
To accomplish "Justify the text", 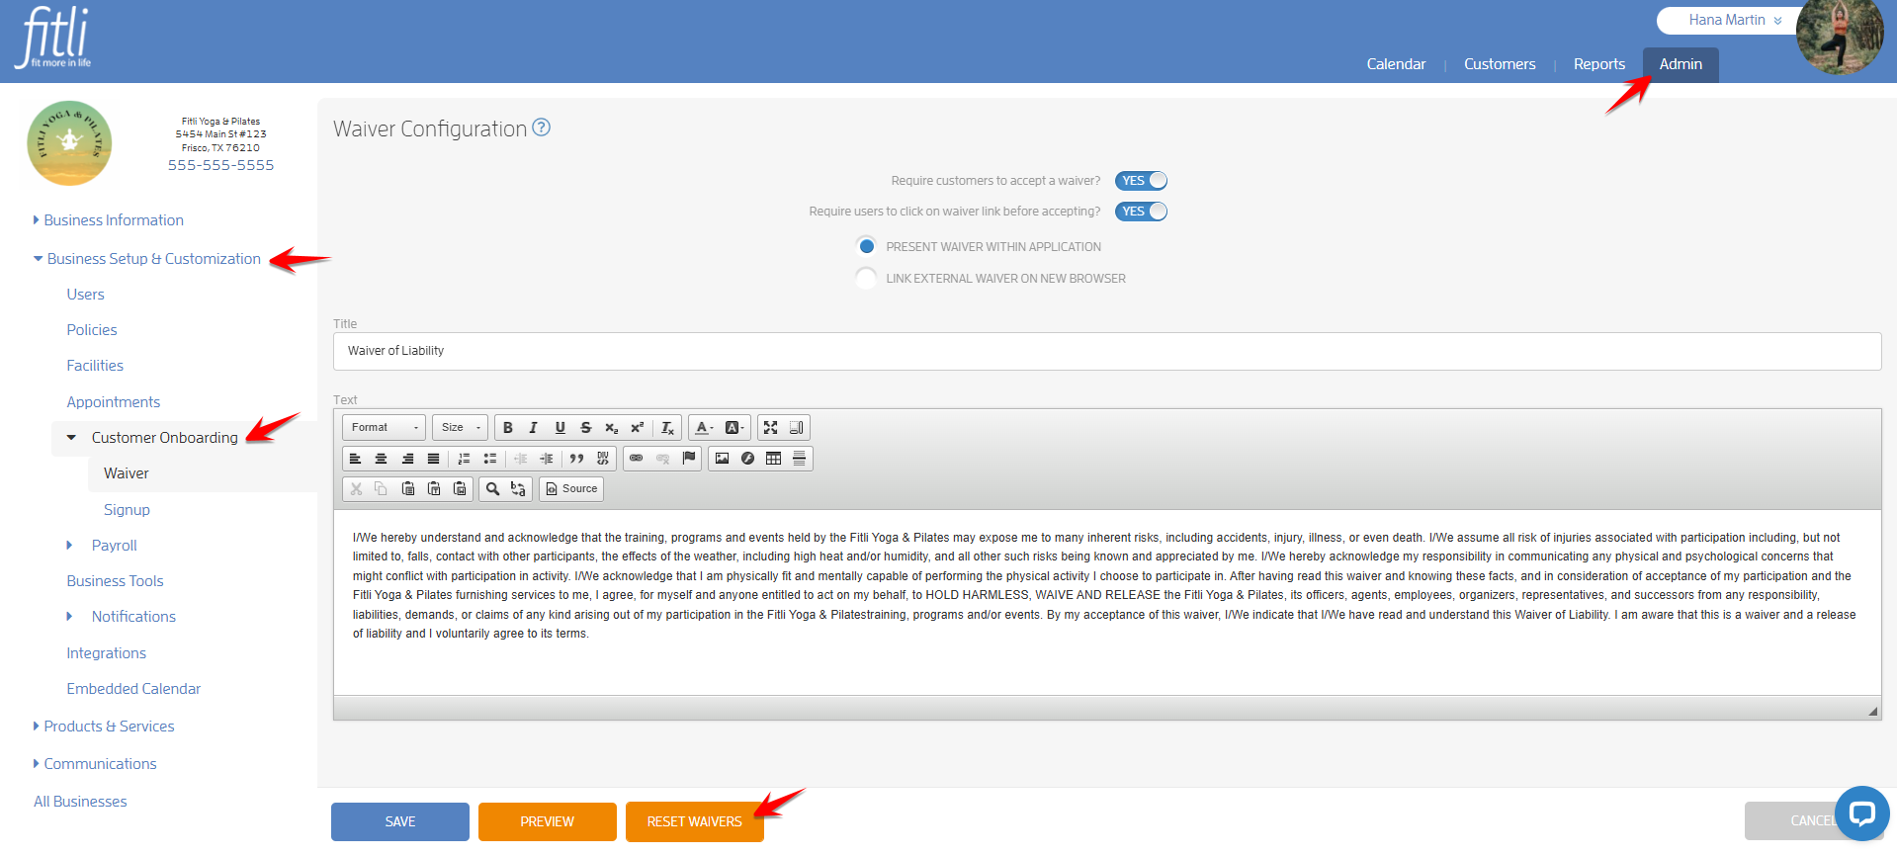I will tap(433, 459).
